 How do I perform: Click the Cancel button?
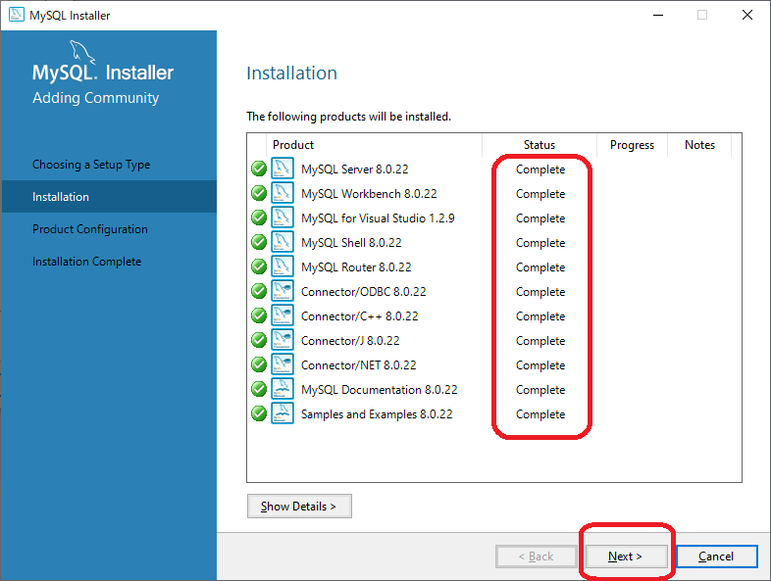(716, 557)
